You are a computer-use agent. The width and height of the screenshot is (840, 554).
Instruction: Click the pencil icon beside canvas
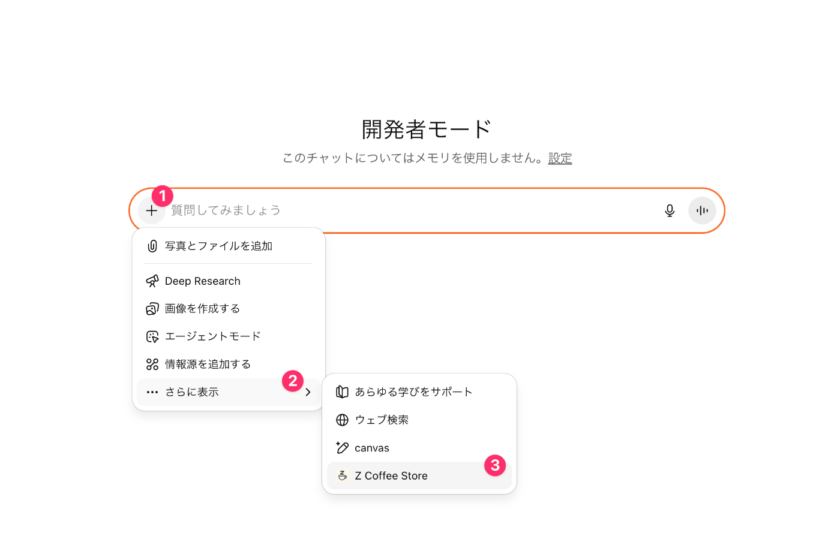[342, 447]
